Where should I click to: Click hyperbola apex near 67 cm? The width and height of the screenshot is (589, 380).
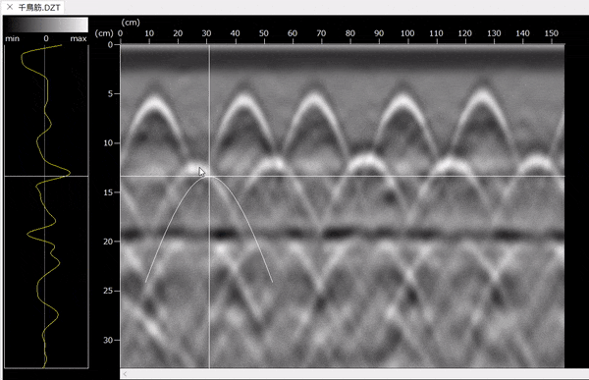coord(313,97)
